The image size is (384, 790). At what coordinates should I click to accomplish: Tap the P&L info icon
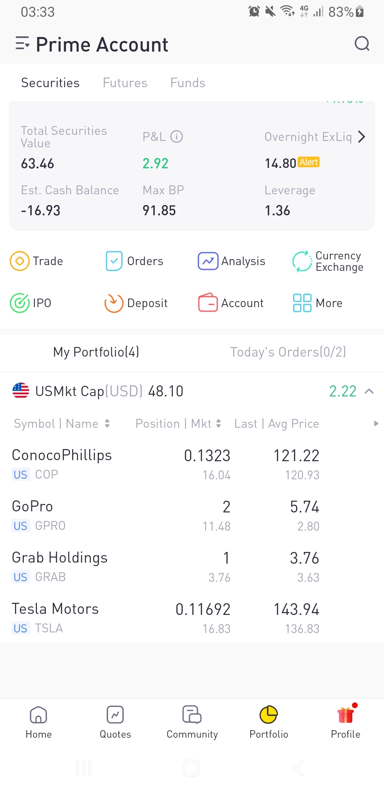(176, 136)
